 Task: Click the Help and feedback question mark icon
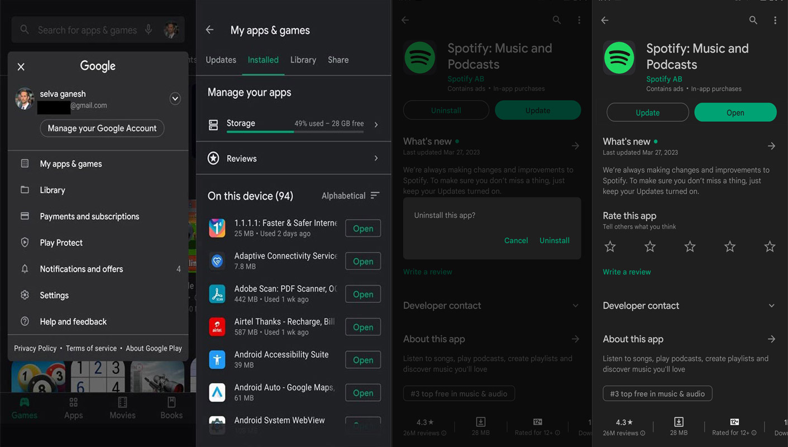point(25,321)
